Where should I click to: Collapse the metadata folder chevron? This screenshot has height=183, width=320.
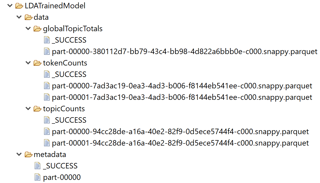19,154
